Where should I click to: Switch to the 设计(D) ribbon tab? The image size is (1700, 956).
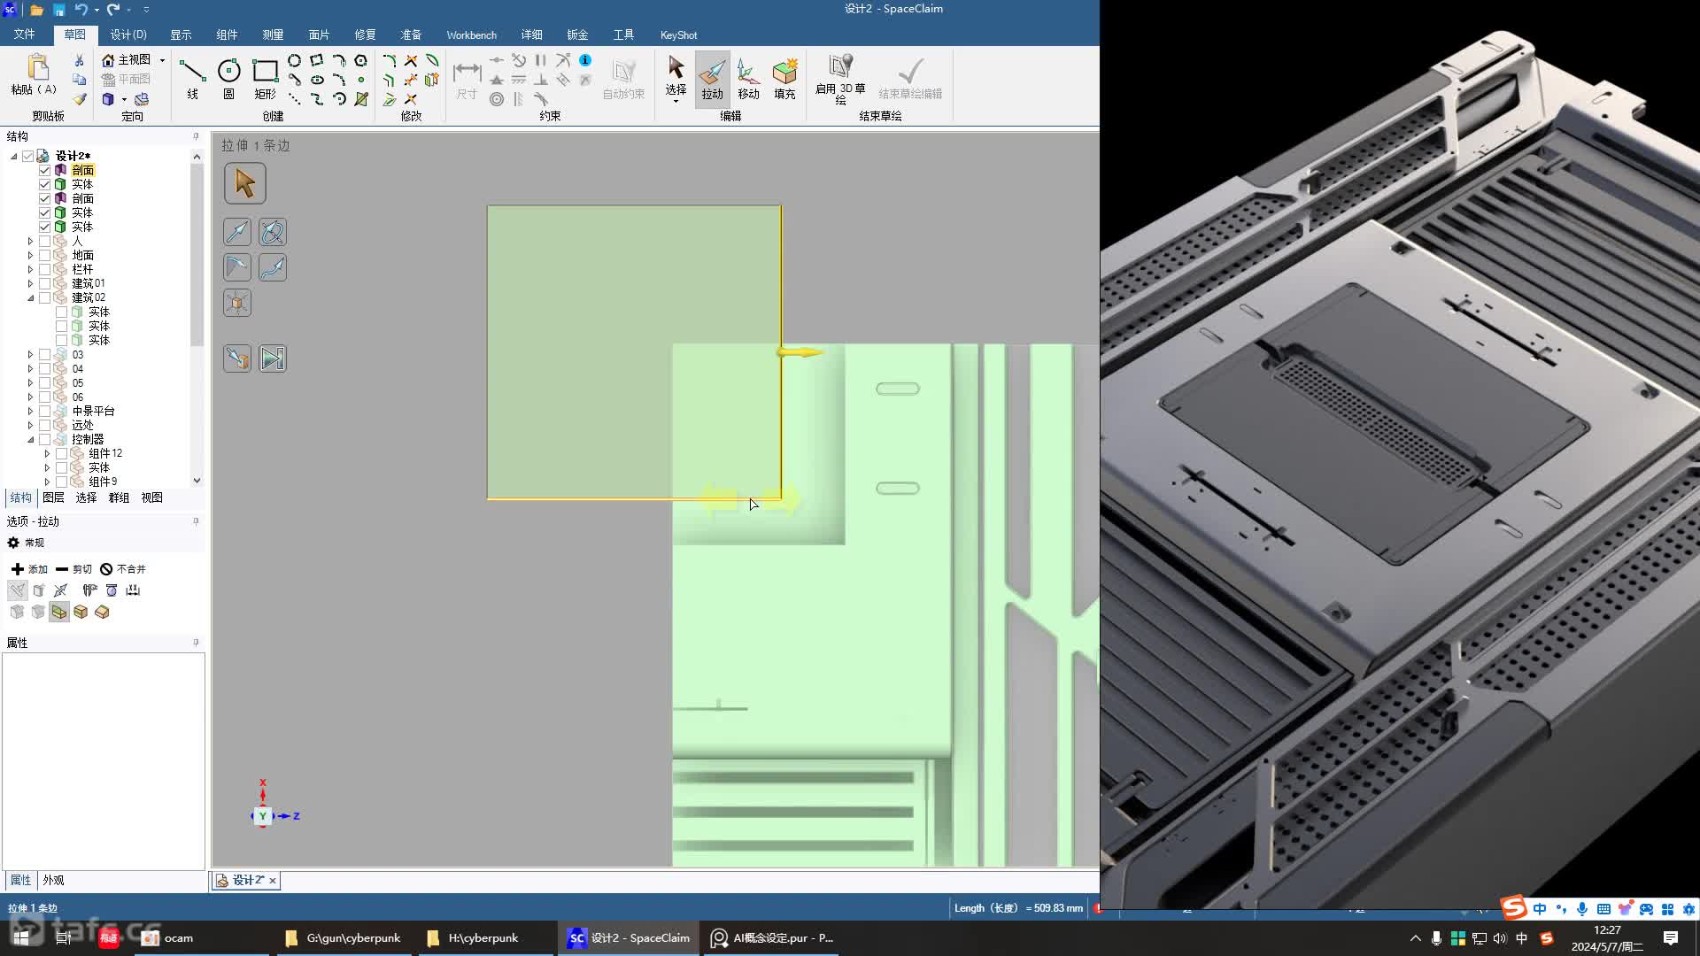(x=128, y=35)
